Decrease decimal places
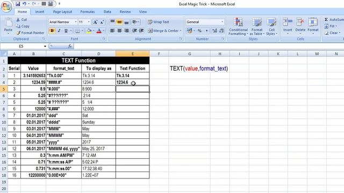 [x=221, y=31]
